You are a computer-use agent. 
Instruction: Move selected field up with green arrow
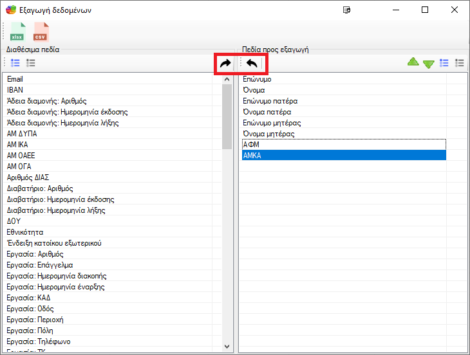click(413, 63)
